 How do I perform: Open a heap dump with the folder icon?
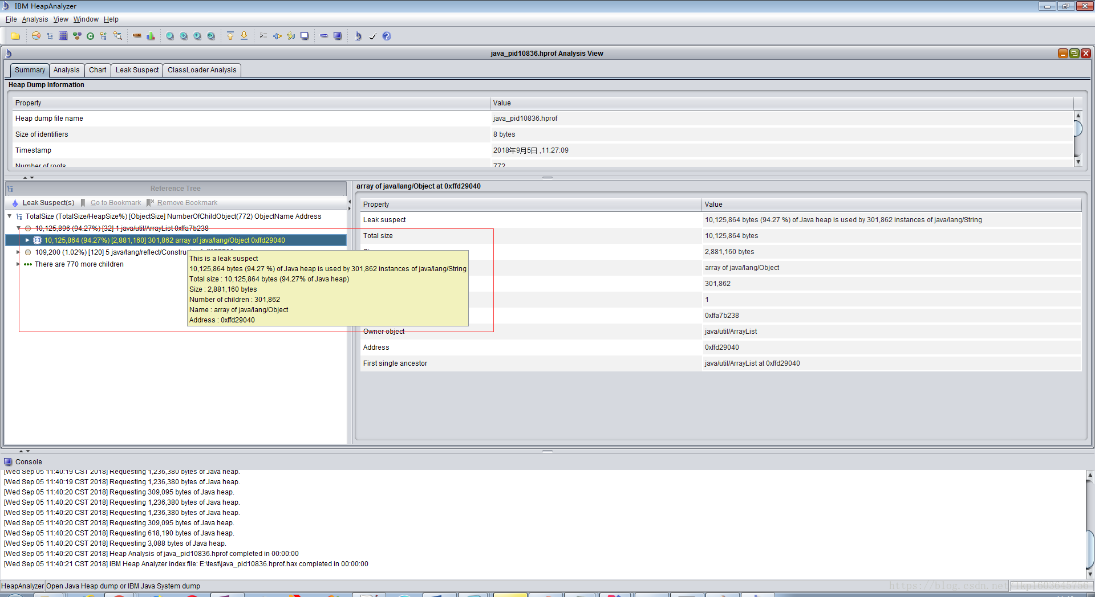15,36
